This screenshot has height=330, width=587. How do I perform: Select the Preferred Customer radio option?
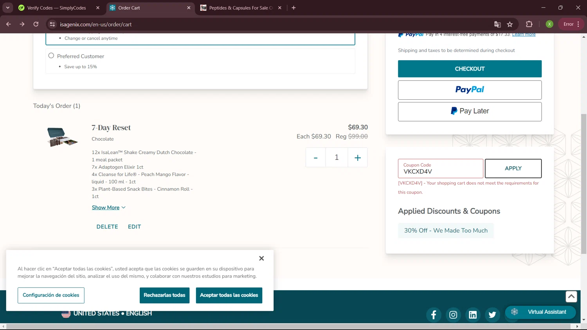51,56
